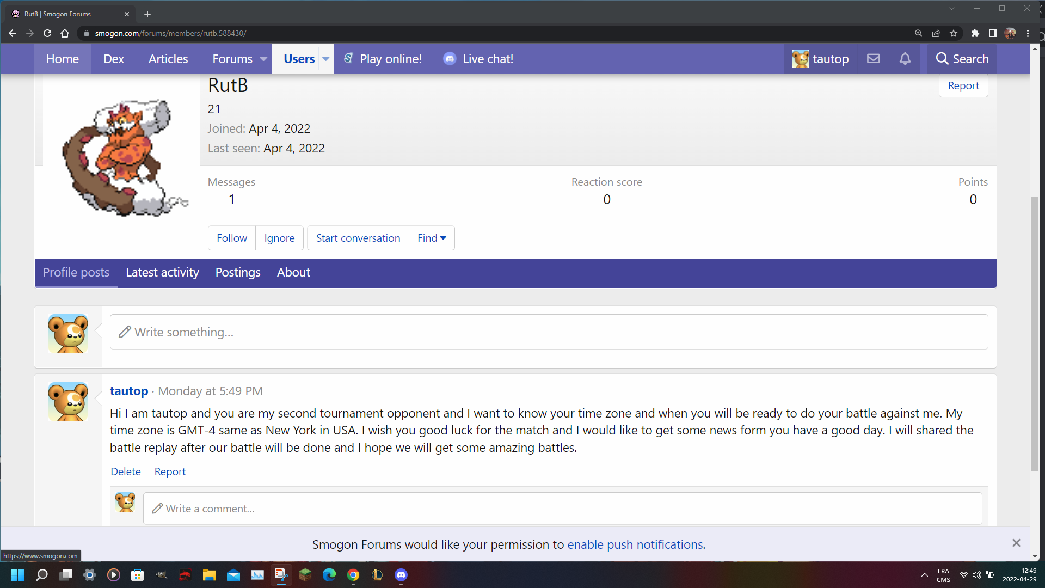This screenshot has width=1045, height=588.
Task: Open the Find dropdown menu
Action: (x=432, y=238)
